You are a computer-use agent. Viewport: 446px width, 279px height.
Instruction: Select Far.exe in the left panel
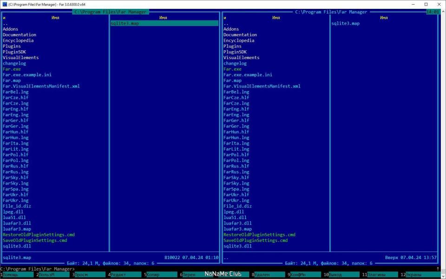click(x=12, y=69)
